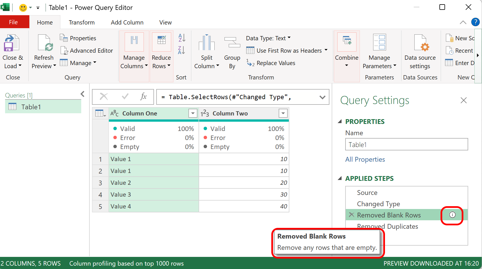Click the Close & Load icon
482x269 pixels.
[x=12, y=43]
